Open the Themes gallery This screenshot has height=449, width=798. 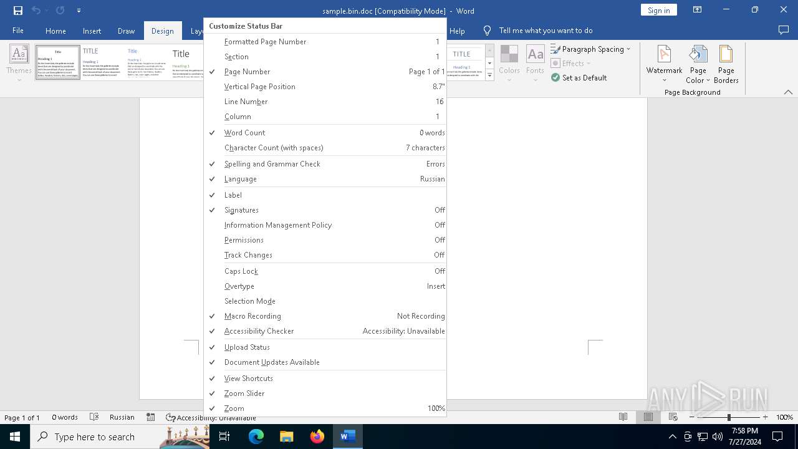point(19,64)
